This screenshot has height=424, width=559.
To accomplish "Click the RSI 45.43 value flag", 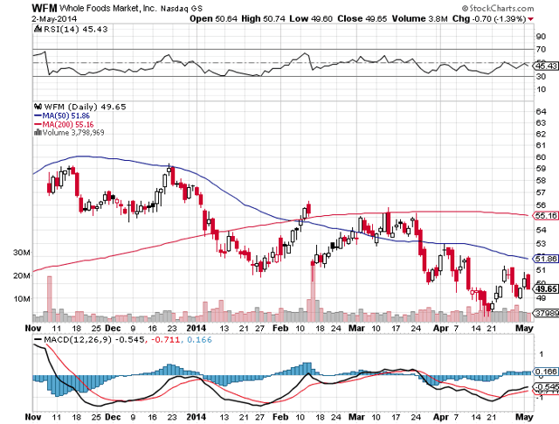I will tap(545, 66).
